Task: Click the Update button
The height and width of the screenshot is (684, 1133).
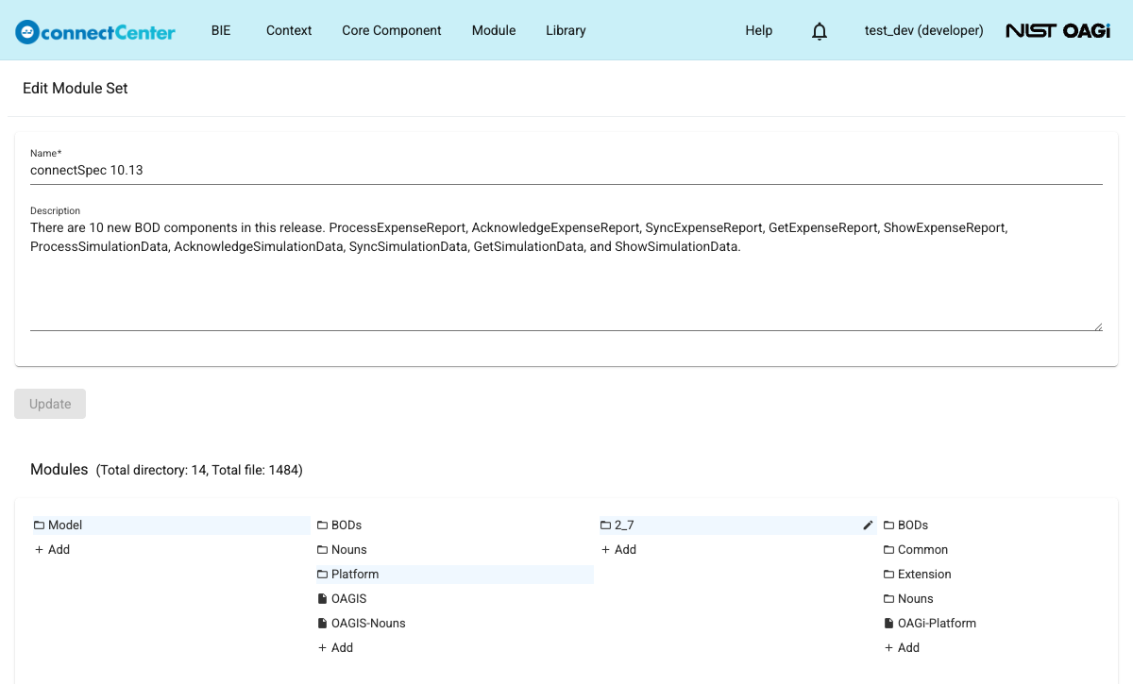Action: point(50,404)
